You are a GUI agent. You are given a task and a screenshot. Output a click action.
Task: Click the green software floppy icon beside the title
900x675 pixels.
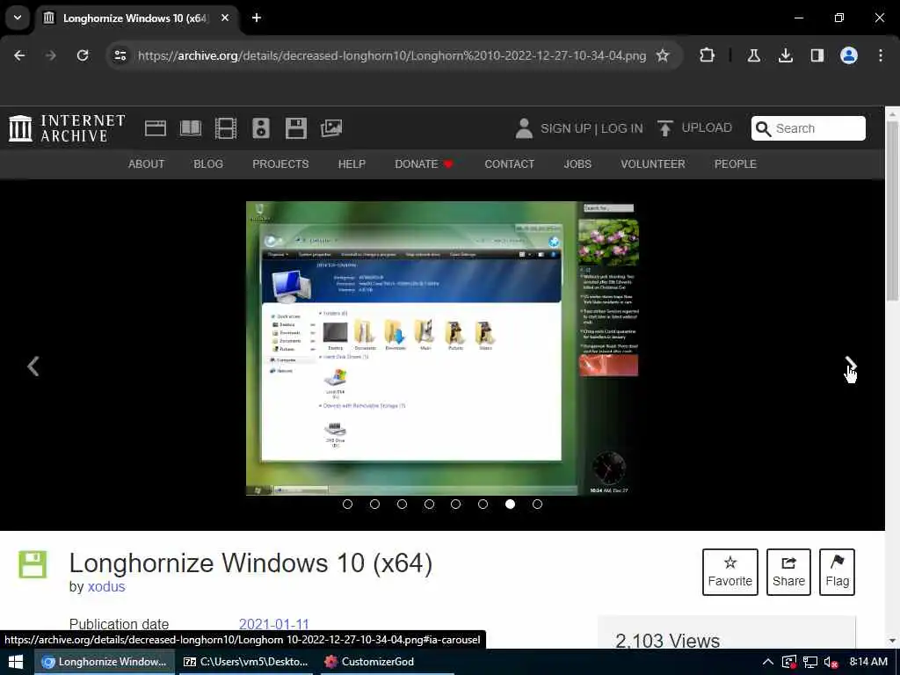click(33, 564)
